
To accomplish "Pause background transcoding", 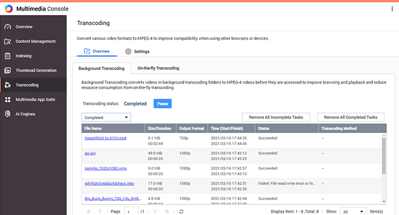I will (x=162, y=104).
